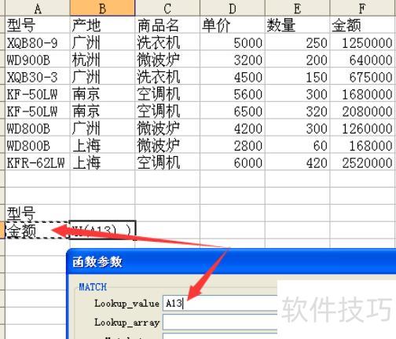Select the amount 1250000 cell
396x339 pixels.
[x=363, y=42]
